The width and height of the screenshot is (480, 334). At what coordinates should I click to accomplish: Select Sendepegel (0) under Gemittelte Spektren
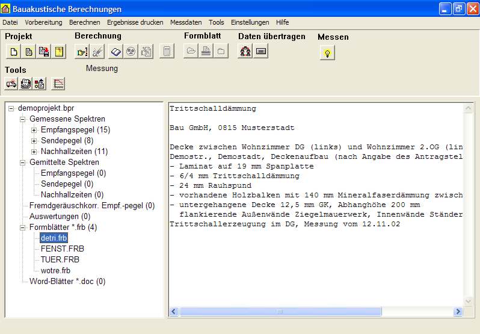[x=67, y=184]
